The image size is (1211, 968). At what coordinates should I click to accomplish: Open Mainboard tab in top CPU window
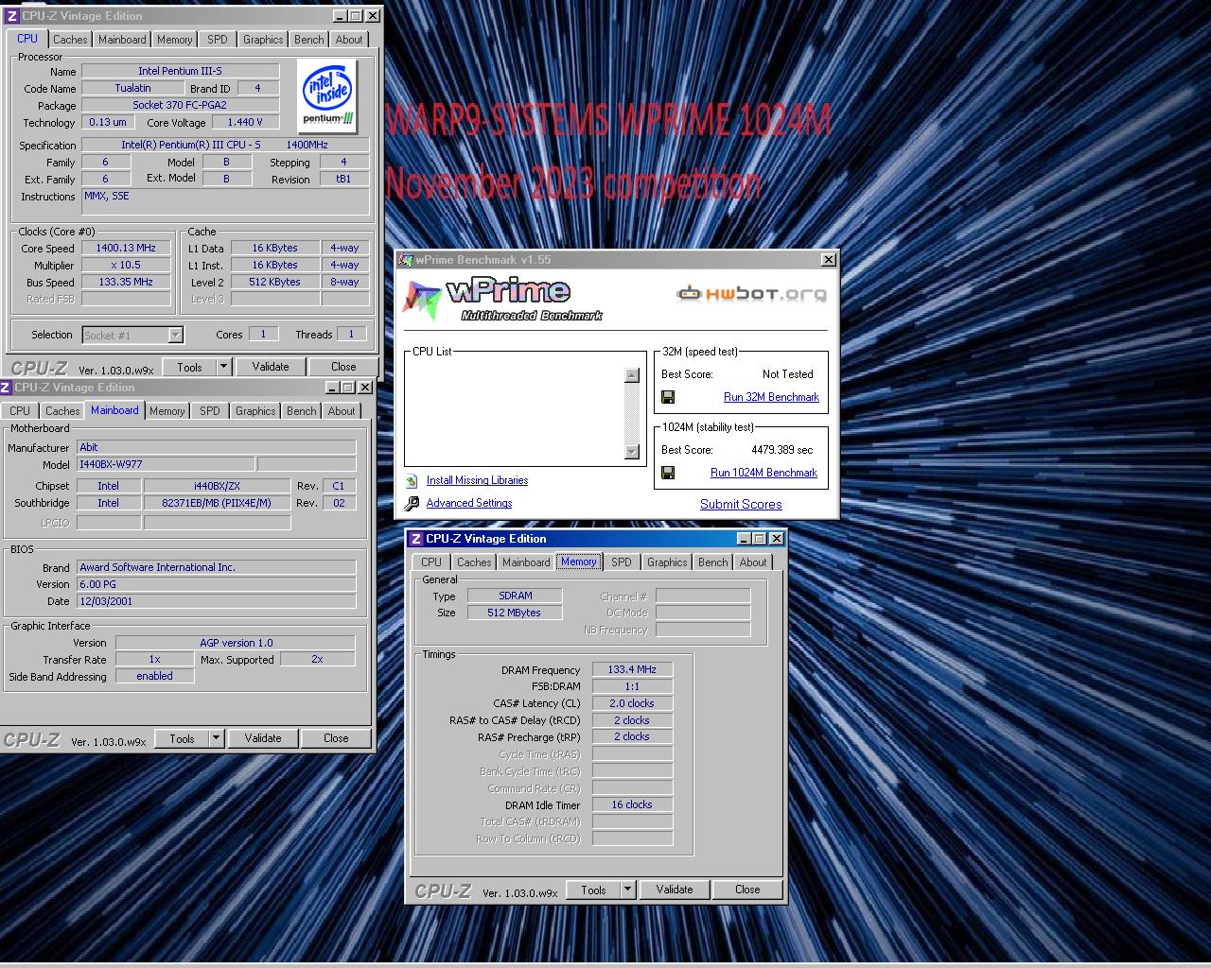(122, 40)
